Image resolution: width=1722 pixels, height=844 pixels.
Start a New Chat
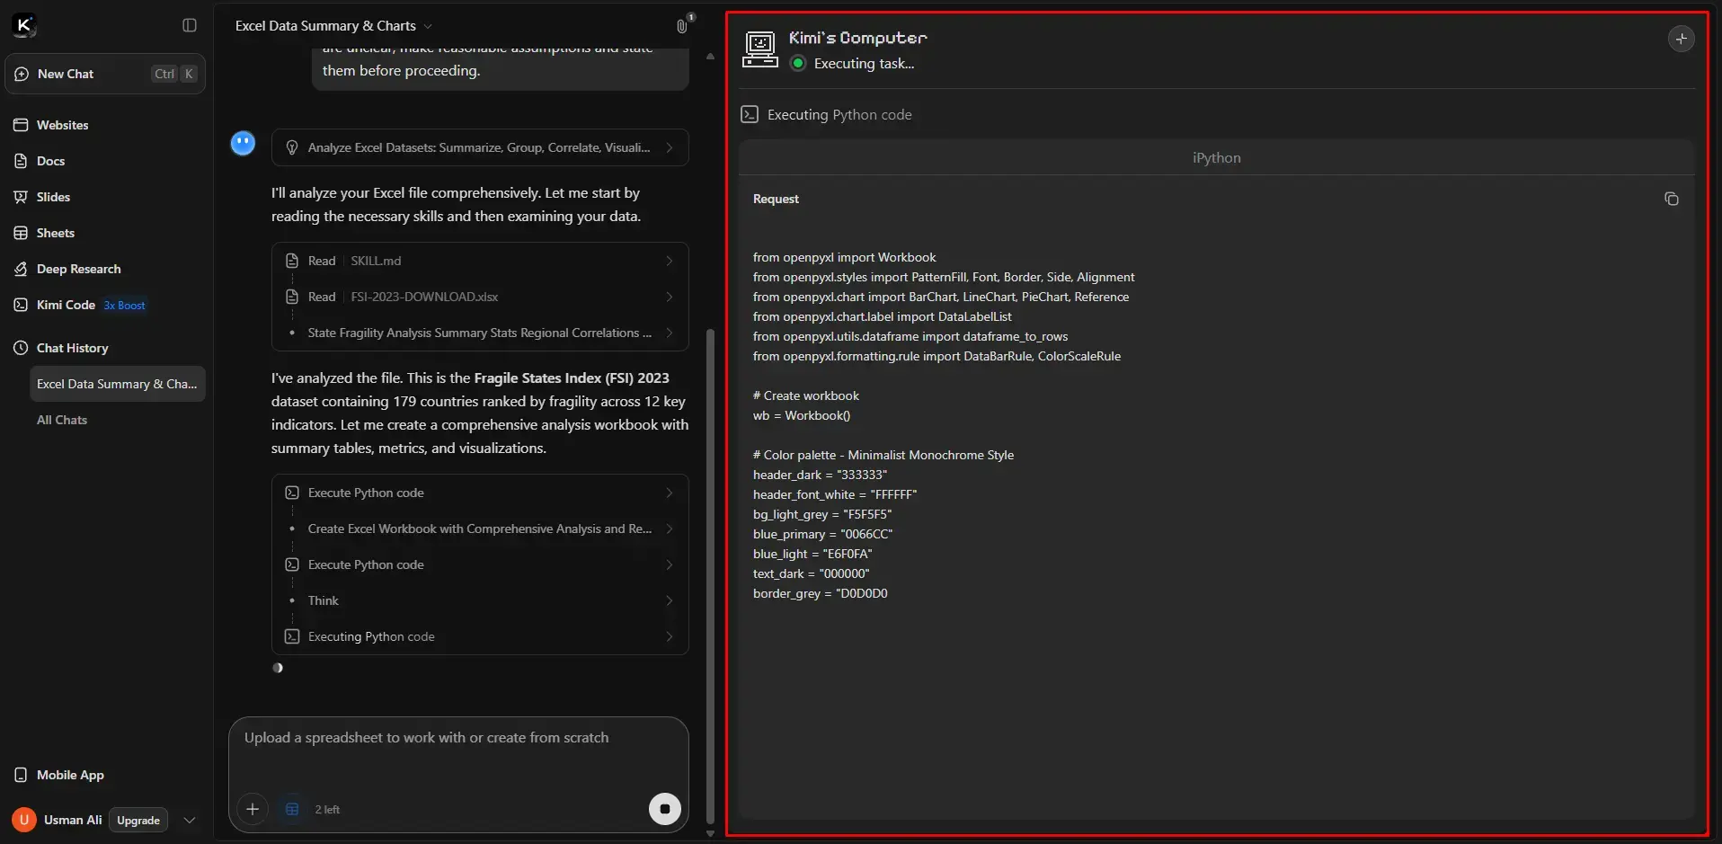(x=66, y=74)
